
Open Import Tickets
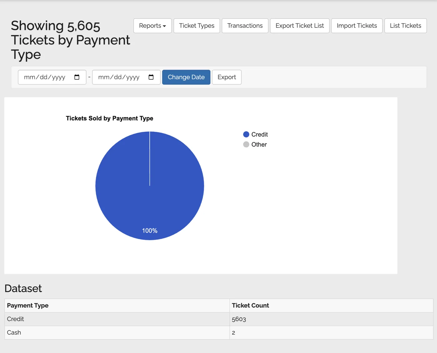(357, 26)
